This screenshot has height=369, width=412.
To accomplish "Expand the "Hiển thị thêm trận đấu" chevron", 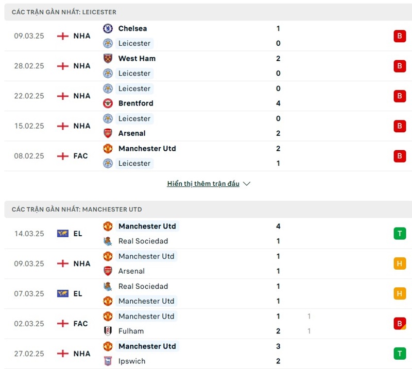I will pyautogui.click(x=247, y=184).
